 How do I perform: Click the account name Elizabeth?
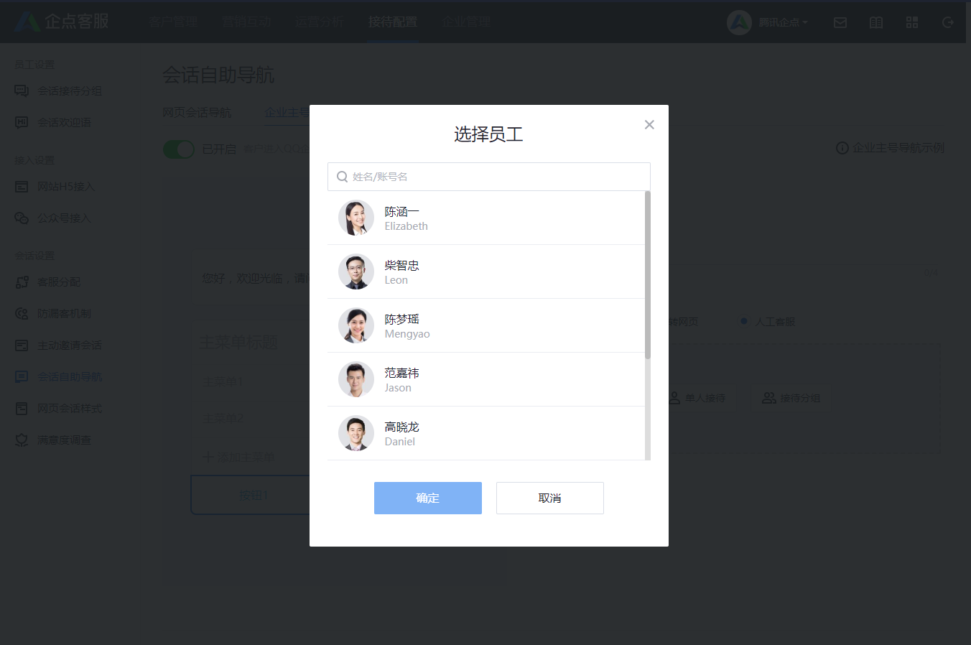point(406,226)
